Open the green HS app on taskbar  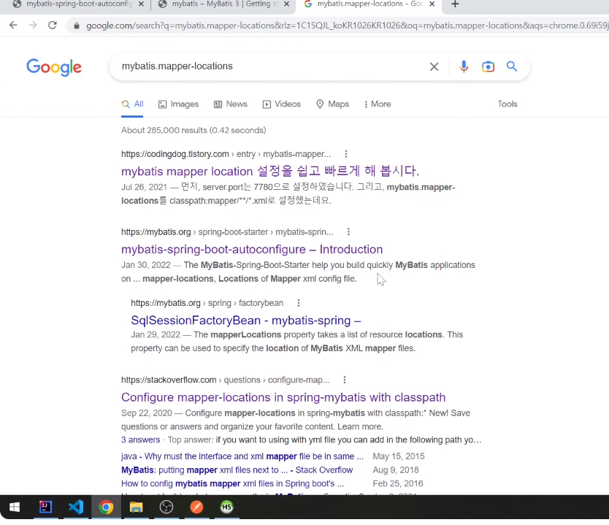[x=227, y=507]
